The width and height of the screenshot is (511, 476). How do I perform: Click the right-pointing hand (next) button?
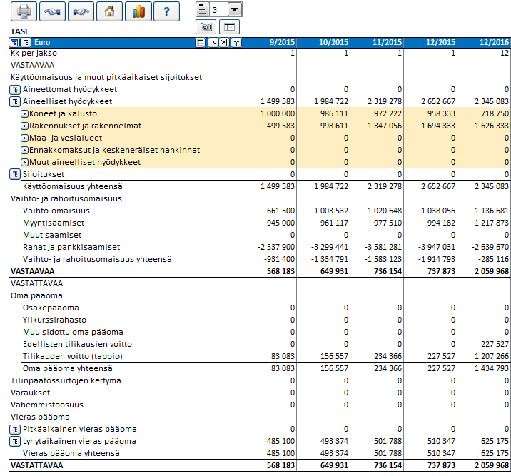(x=81, y=11)
